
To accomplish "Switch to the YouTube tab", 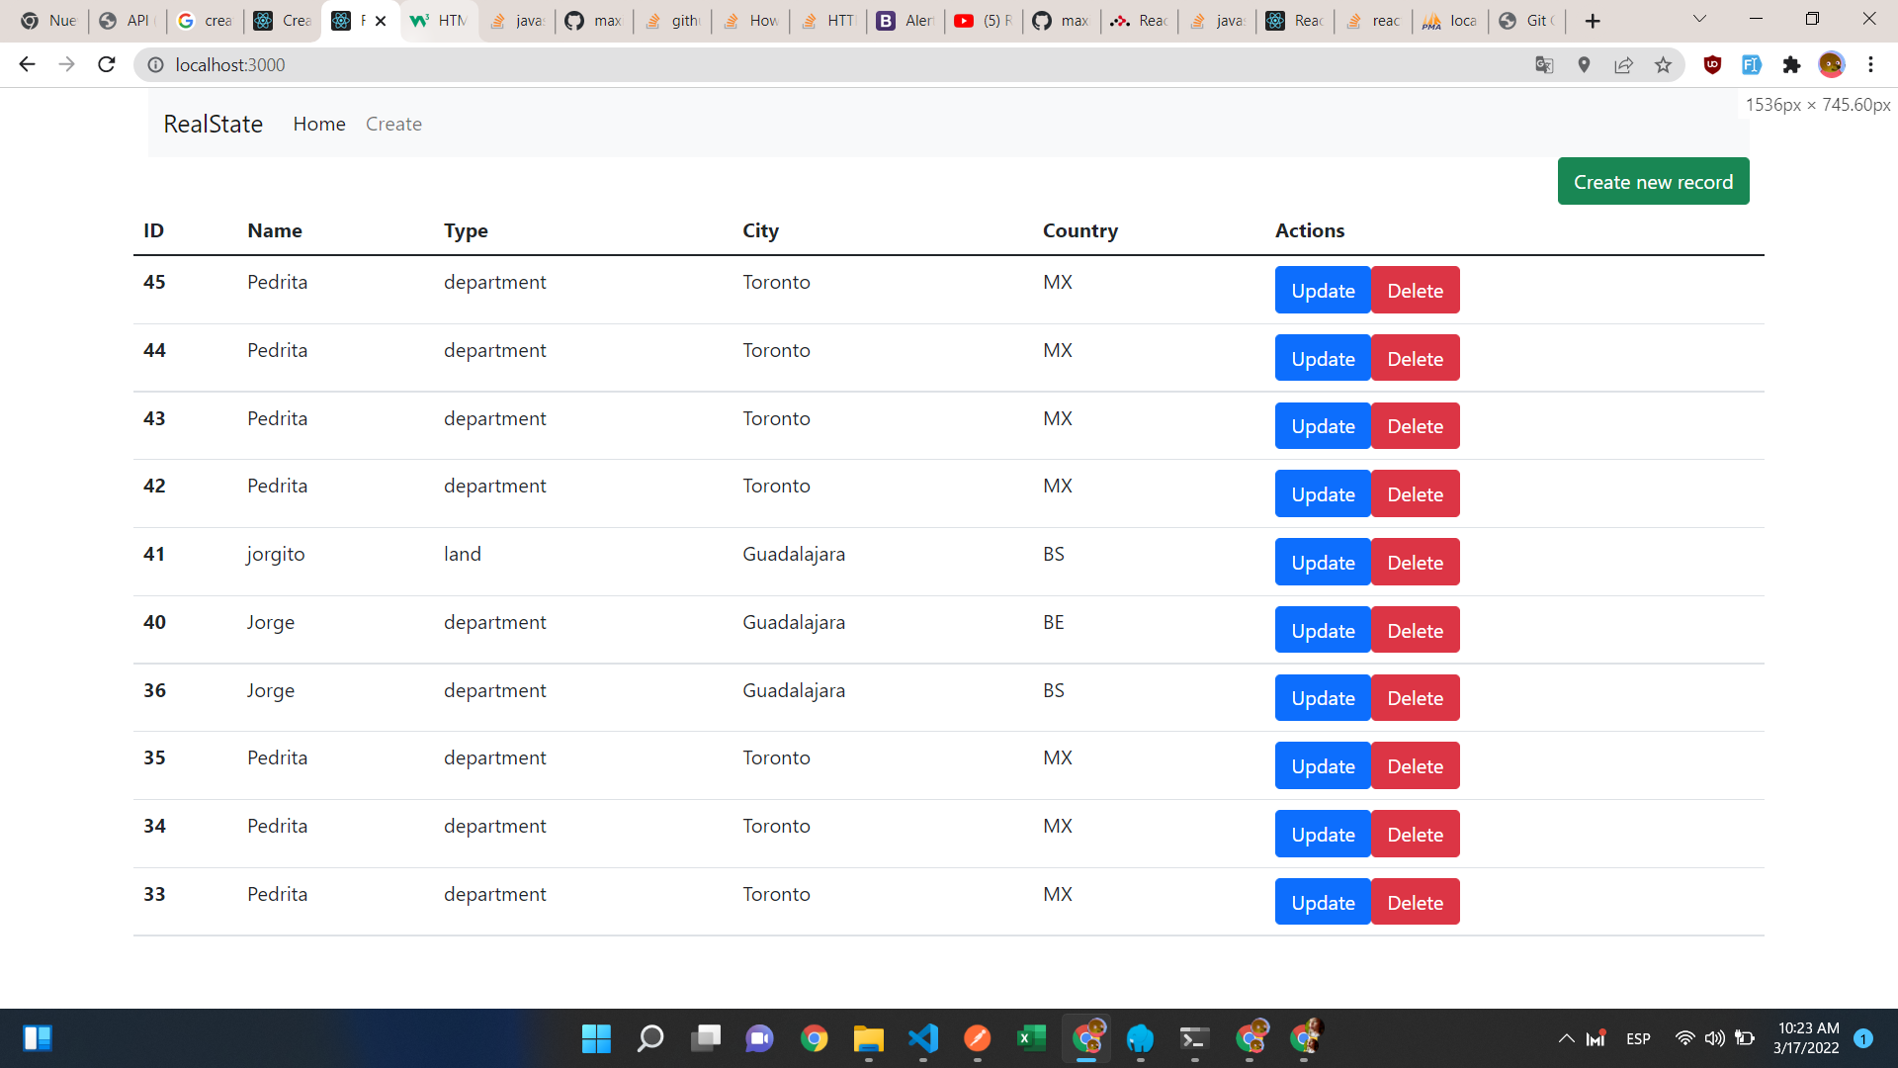I will coord(982,21).
